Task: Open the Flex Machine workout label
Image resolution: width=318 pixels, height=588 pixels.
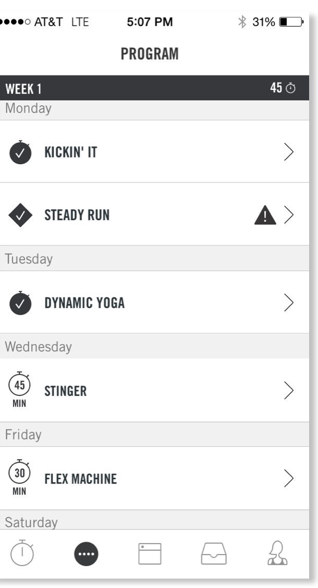Action: coord(80,479)
